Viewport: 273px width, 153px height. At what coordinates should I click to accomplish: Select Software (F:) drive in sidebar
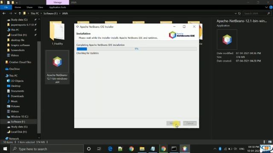pyautogui.click(x=18, y=122)
